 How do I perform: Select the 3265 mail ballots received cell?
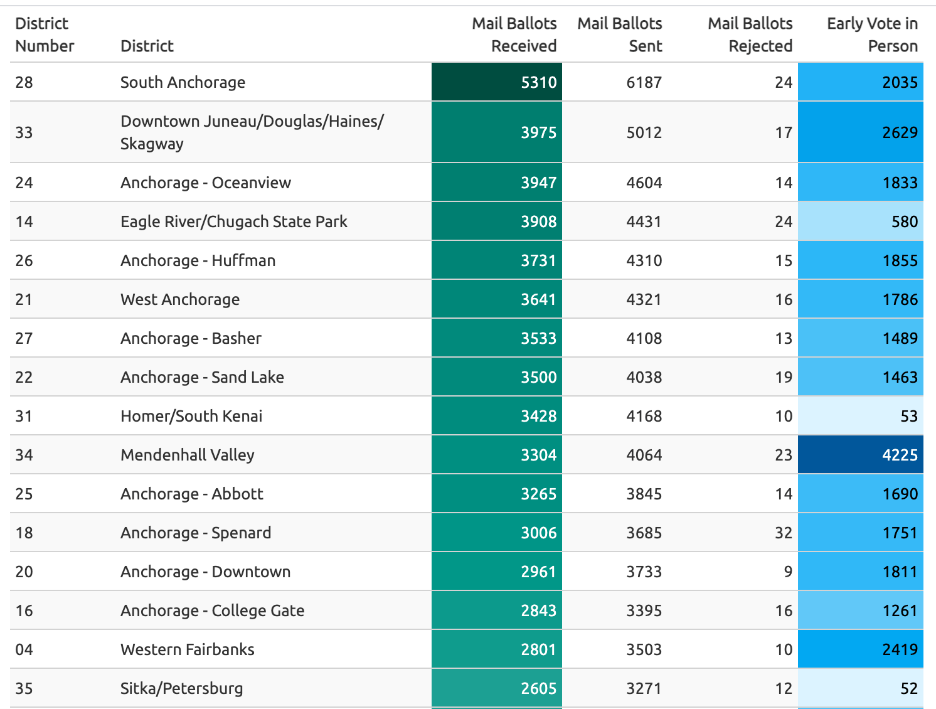point(497,494)
